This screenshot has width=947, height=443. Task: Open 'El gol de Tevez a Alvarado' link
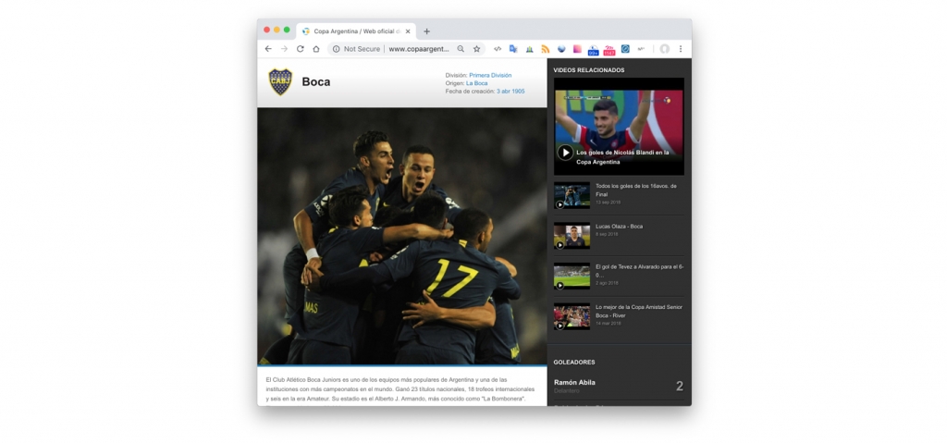pyautogui.click(x=640, y=270)
